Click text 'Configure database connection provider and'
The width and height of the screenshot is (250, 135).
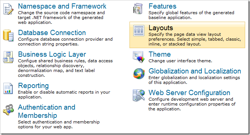[65, 39]
